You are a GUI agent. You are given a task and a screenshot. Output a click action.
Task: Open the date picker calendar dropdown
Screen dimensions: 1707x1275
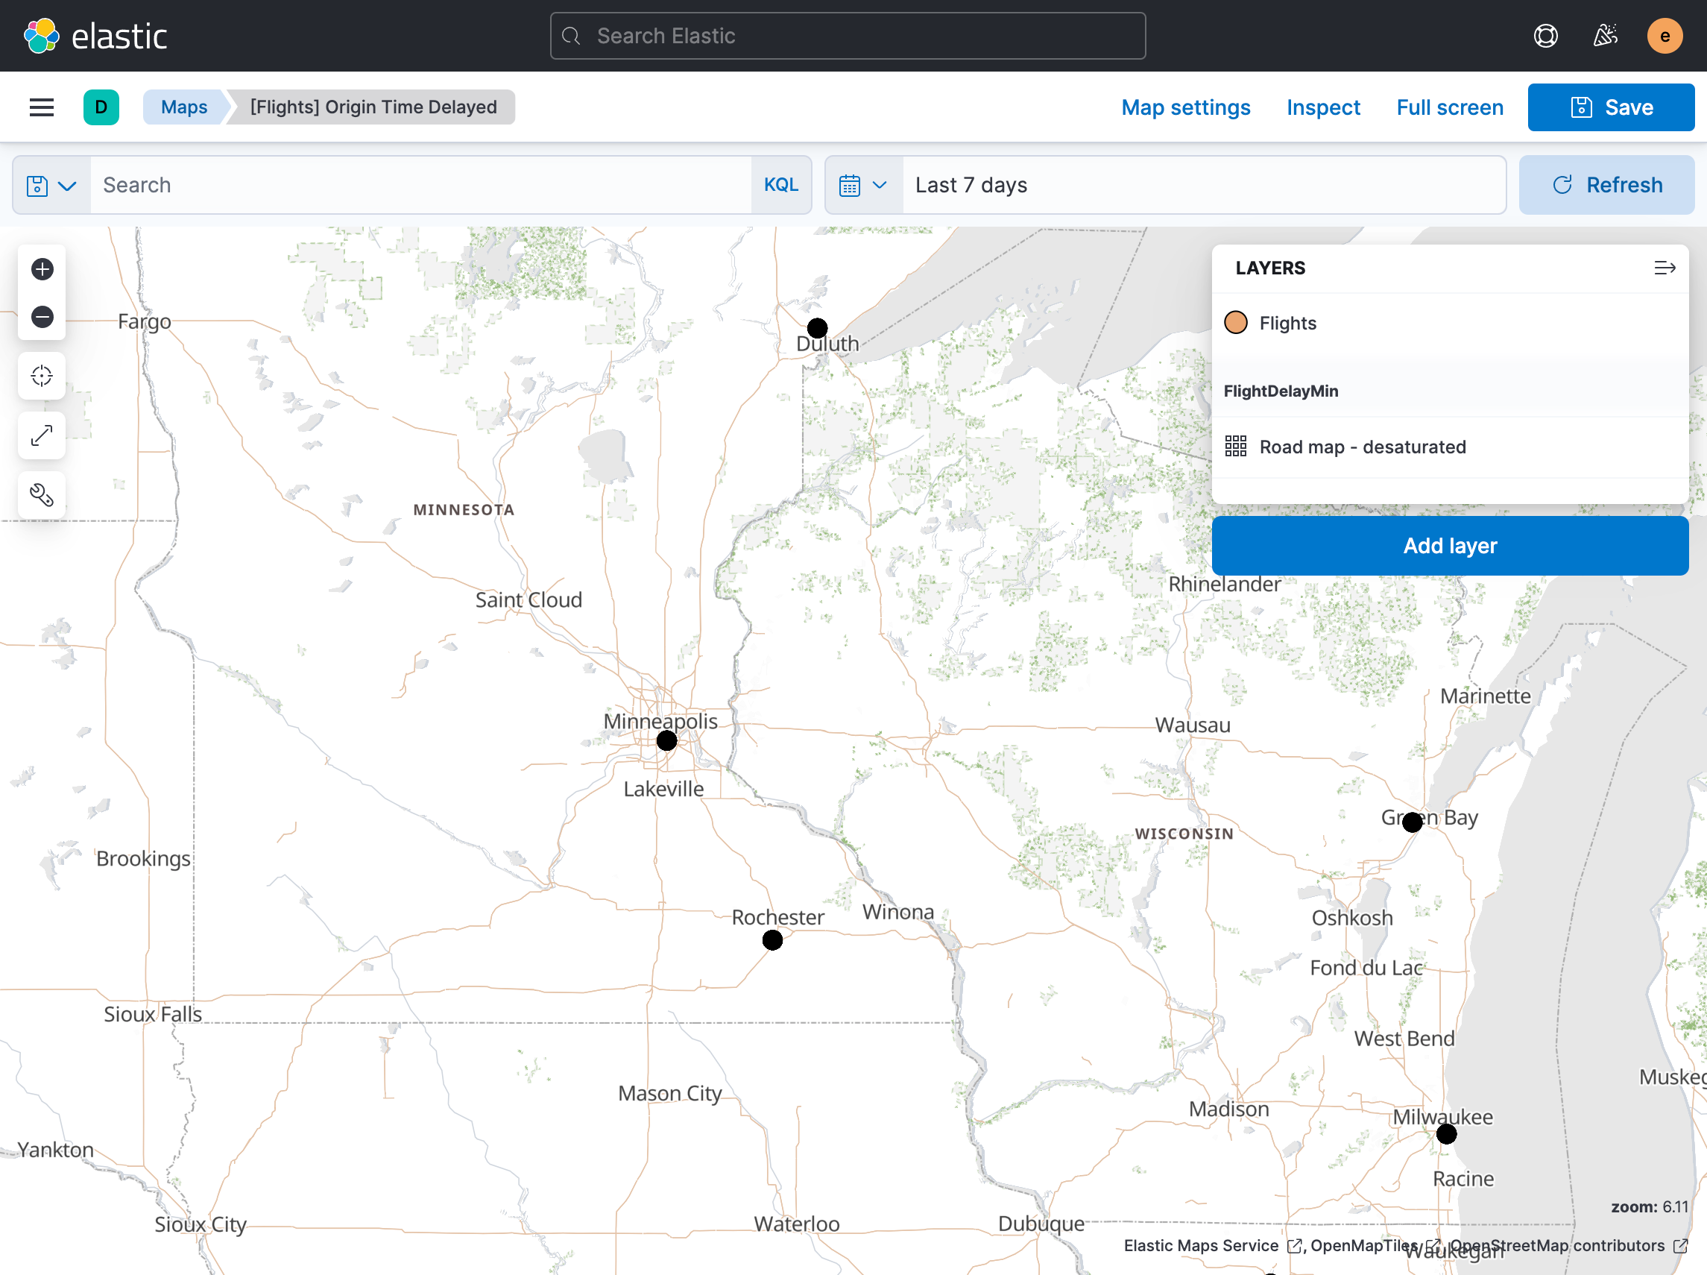click(x=862, y=184)
